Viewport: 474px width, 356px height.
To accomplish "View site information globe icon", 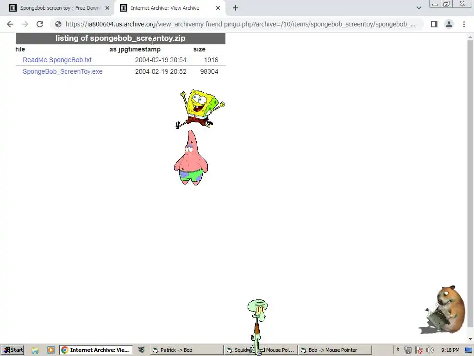I will click(58, 24).
